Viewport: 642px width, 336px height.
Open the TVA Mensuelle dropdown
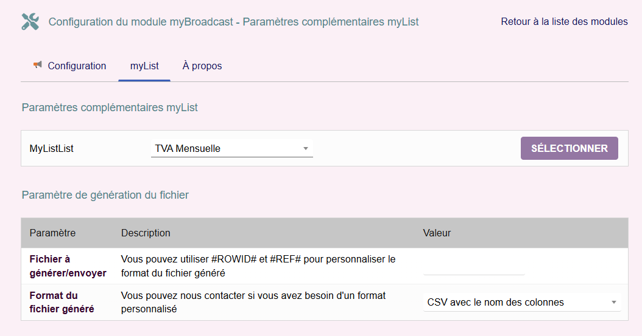point(231,148)
